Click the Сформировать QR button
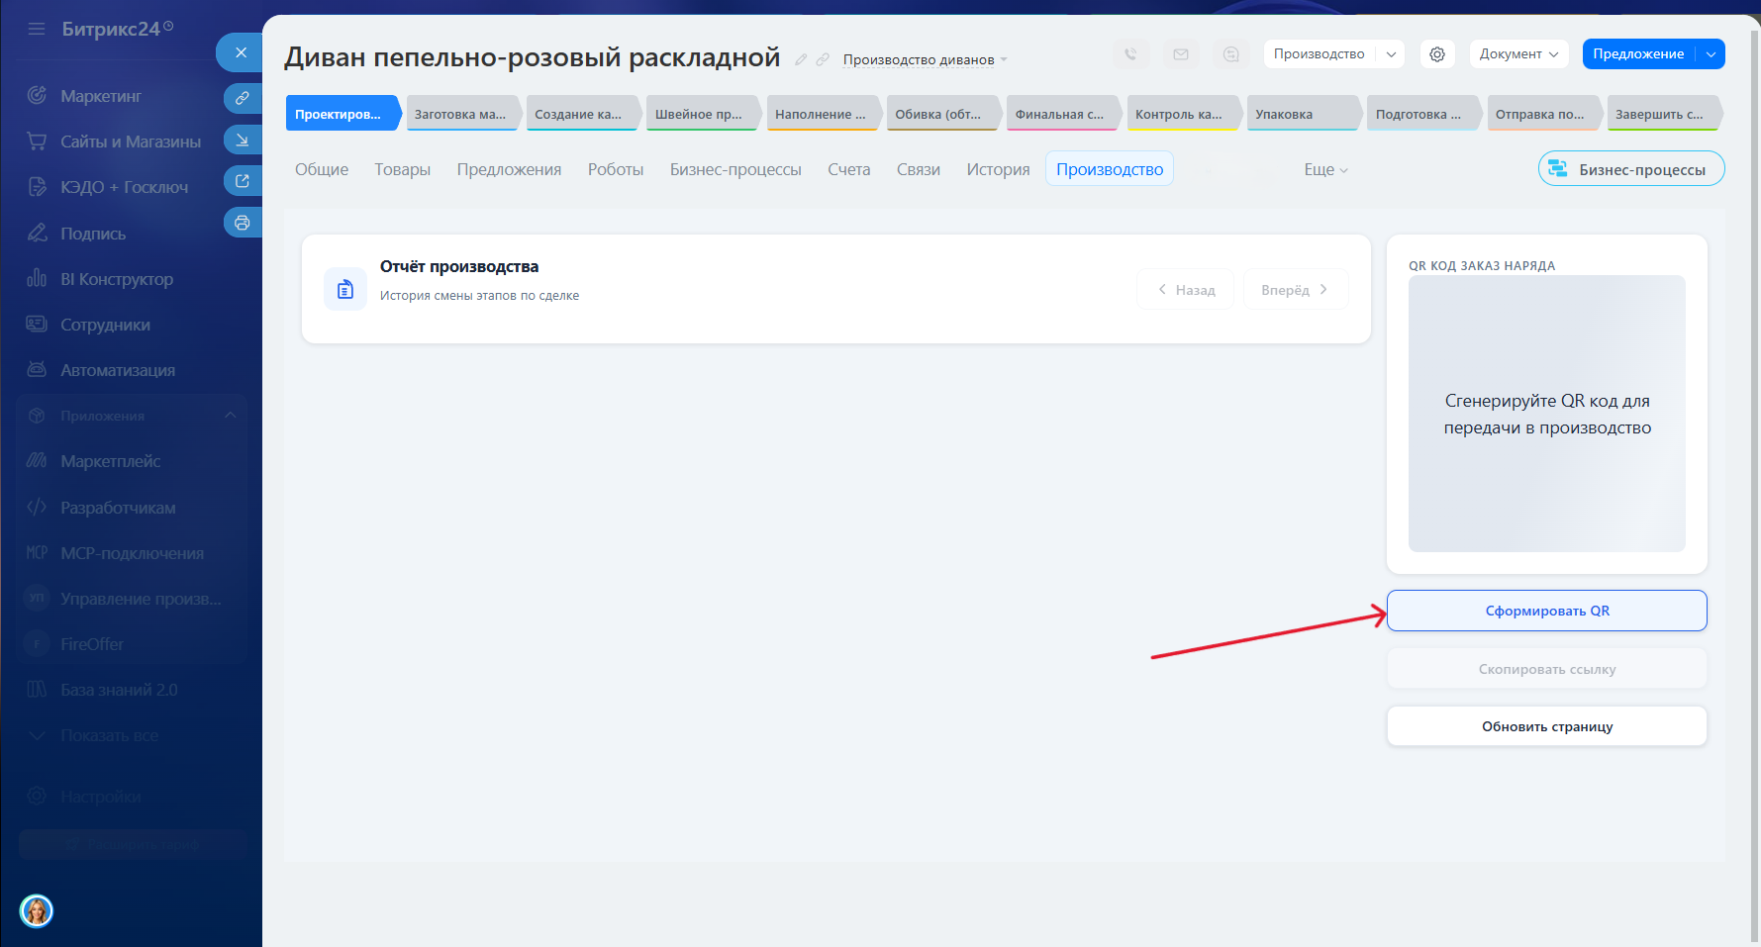 (x=1547, y=611)
